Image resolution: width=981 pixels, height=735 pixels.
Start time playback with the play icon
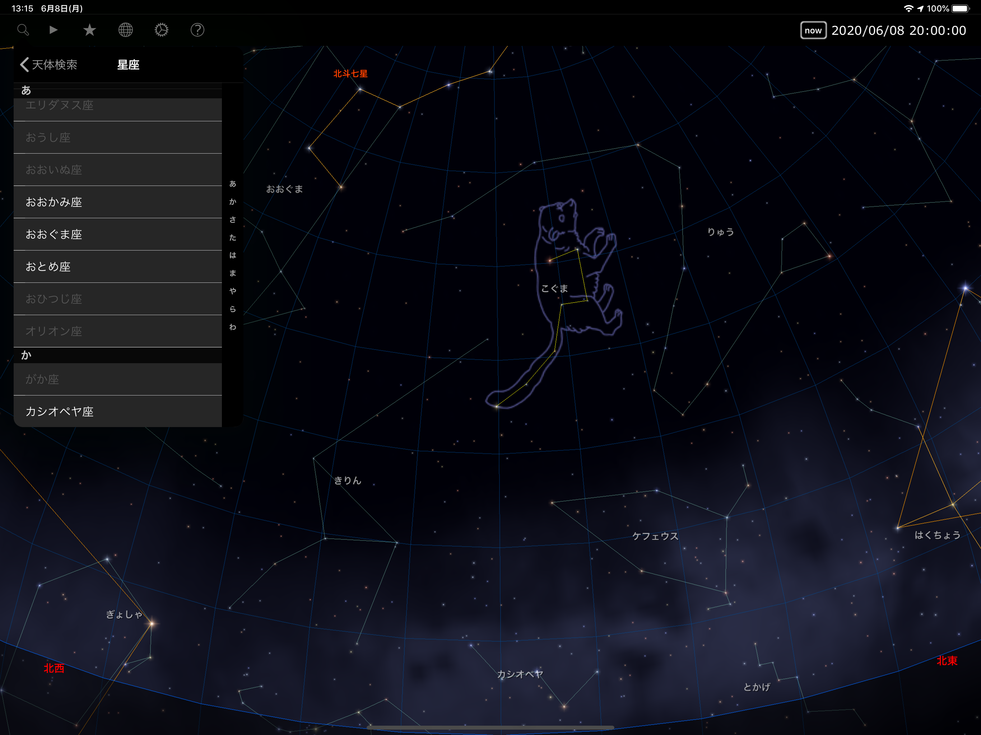(54, 30)
